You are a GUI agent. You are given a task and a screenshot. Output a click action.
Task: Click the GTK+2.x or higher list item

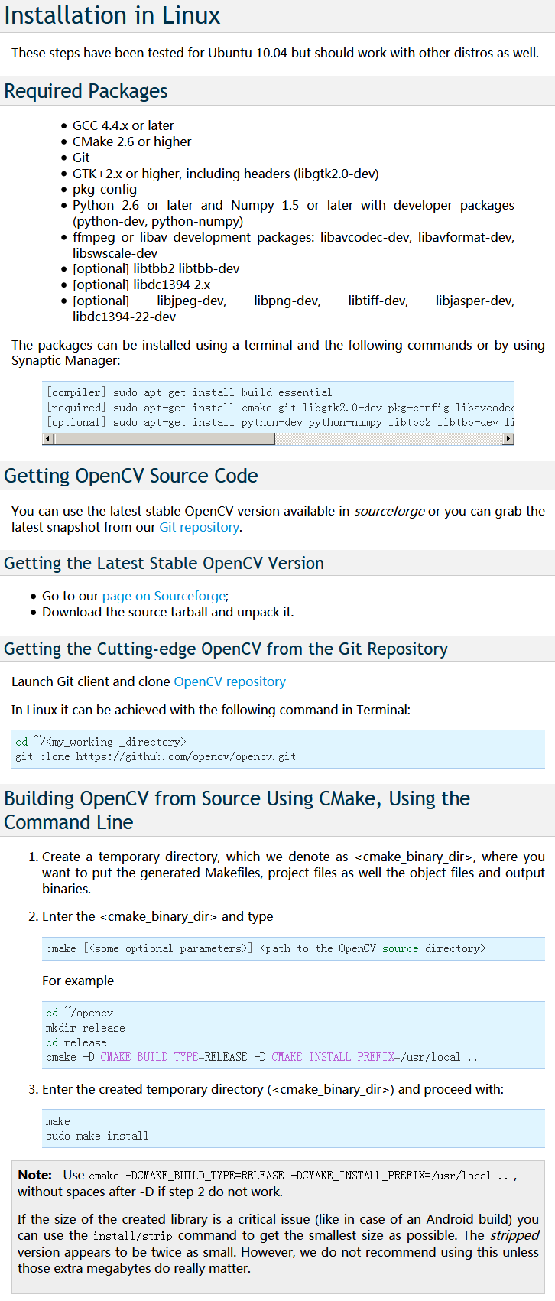[x=226, y=174]
